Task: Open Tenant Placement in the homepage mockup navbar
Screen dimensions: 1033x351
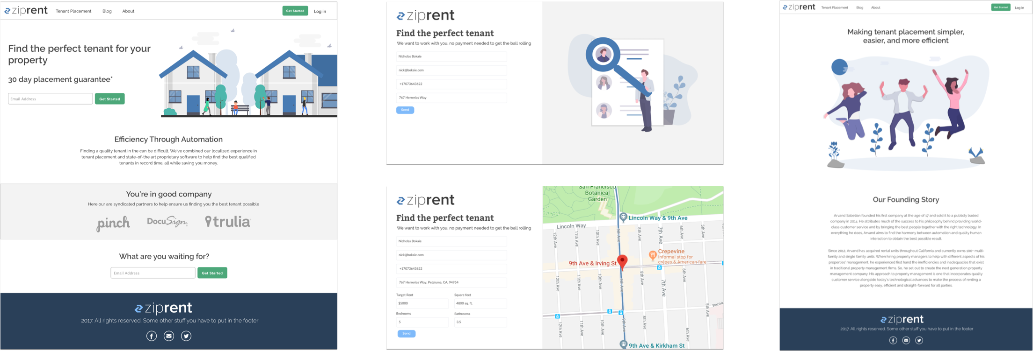Action: [x=73, y=11]
